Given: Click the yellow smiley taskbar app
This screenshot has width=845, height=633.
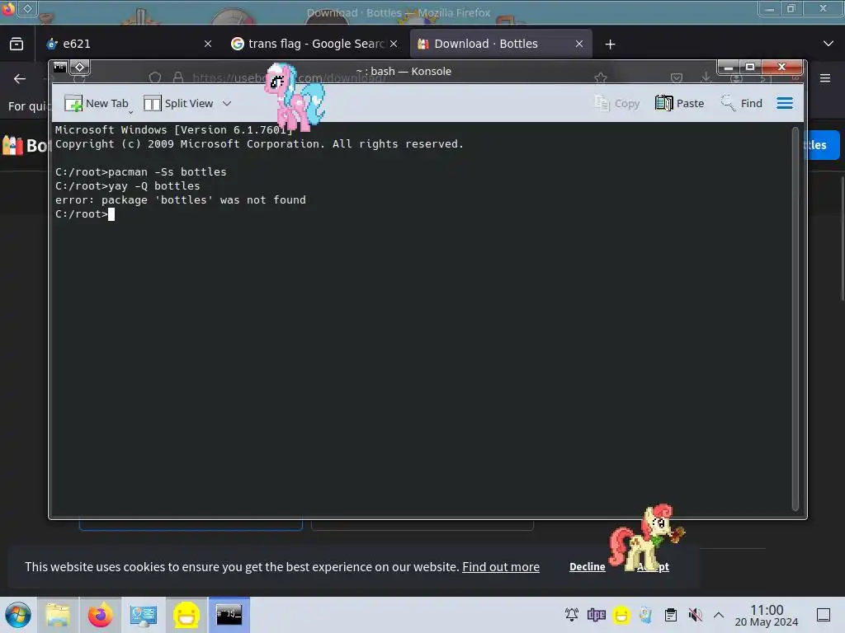Looking at the screenshot, I should 186,615.
